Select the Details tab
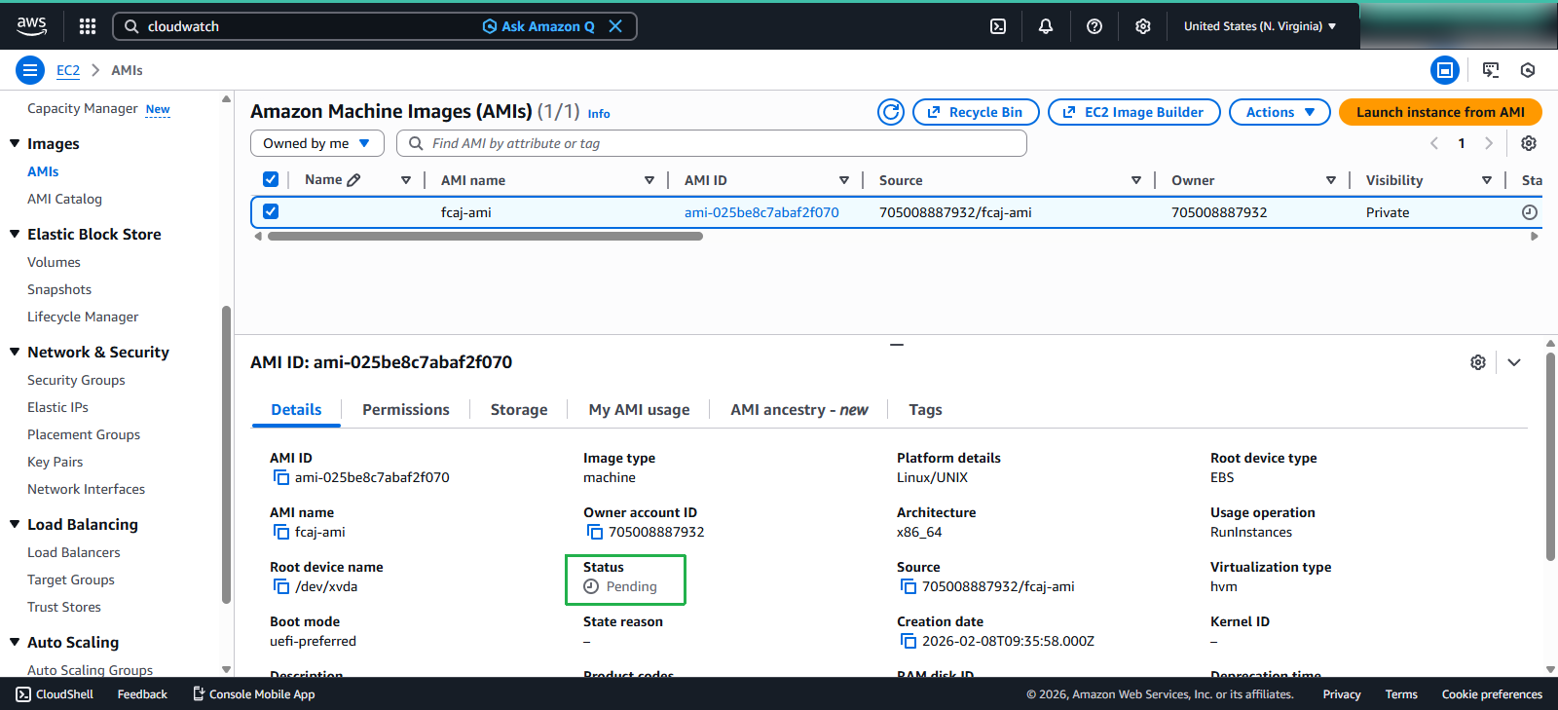Screen dimensions: 1558x710 point(296,410)
